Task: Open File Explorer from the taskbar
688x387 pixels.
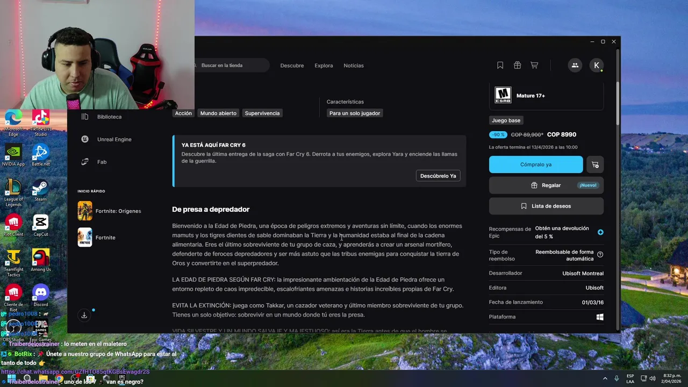Action: 43,378
